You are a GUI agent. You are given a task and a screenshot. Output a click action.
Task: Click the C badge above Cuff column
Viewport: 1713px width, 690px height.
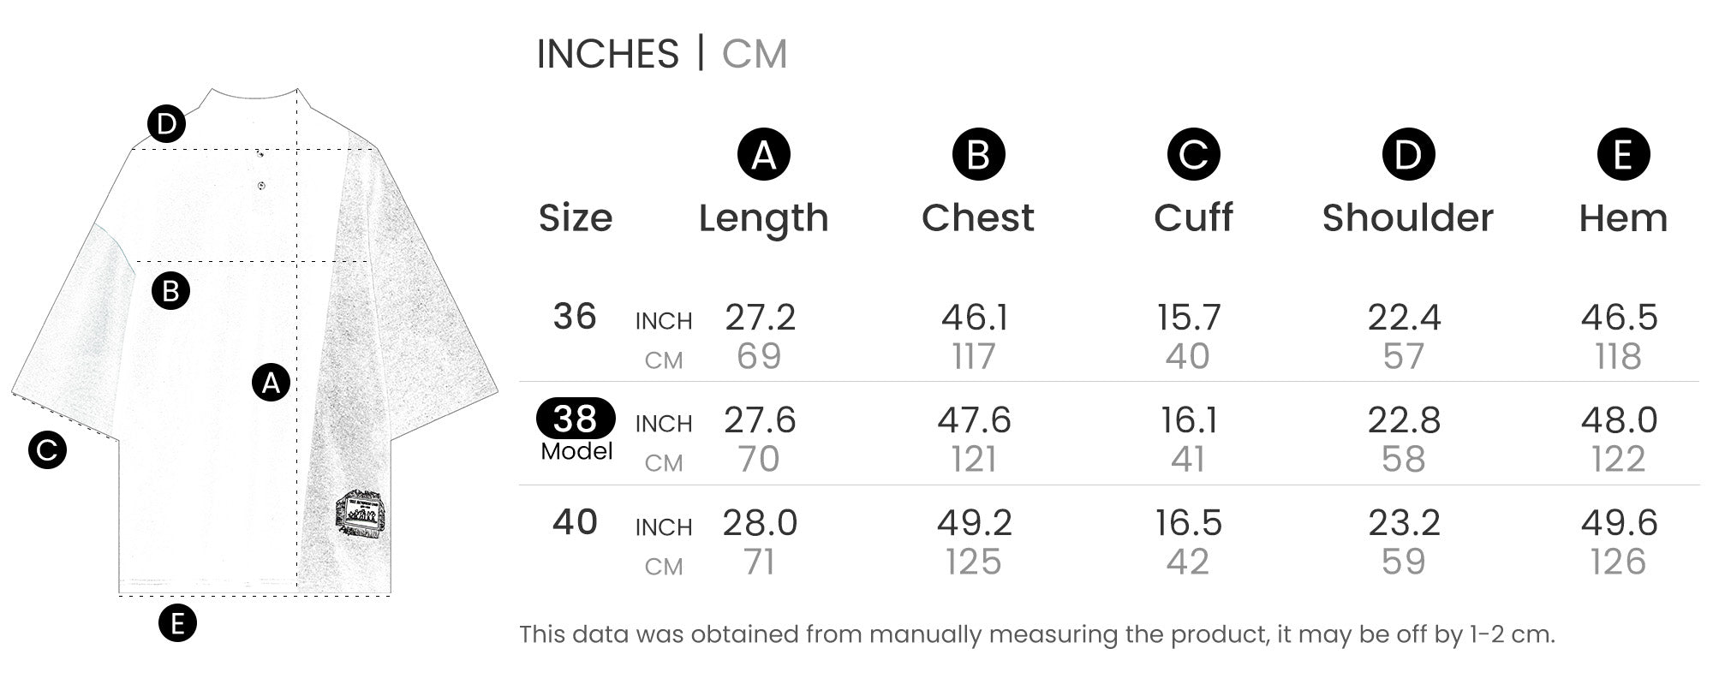point(1193,155)
